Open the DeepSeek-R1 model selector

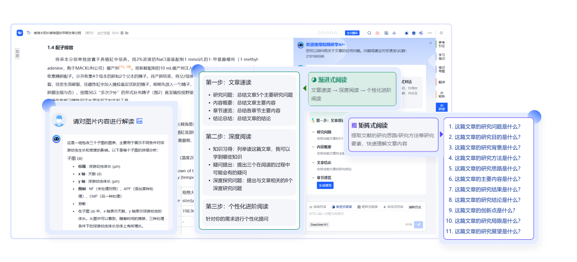[320, 224]
